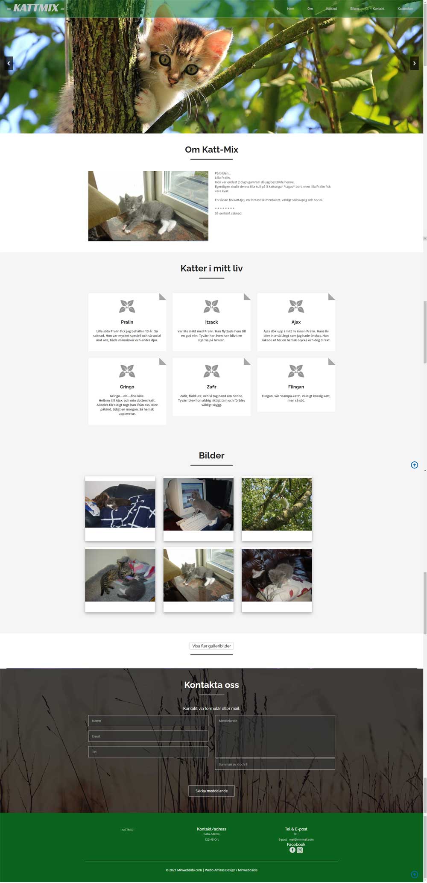427x883 pixels.
Task: Click the leaf icon above Zafir
Action: coord(211,371)
